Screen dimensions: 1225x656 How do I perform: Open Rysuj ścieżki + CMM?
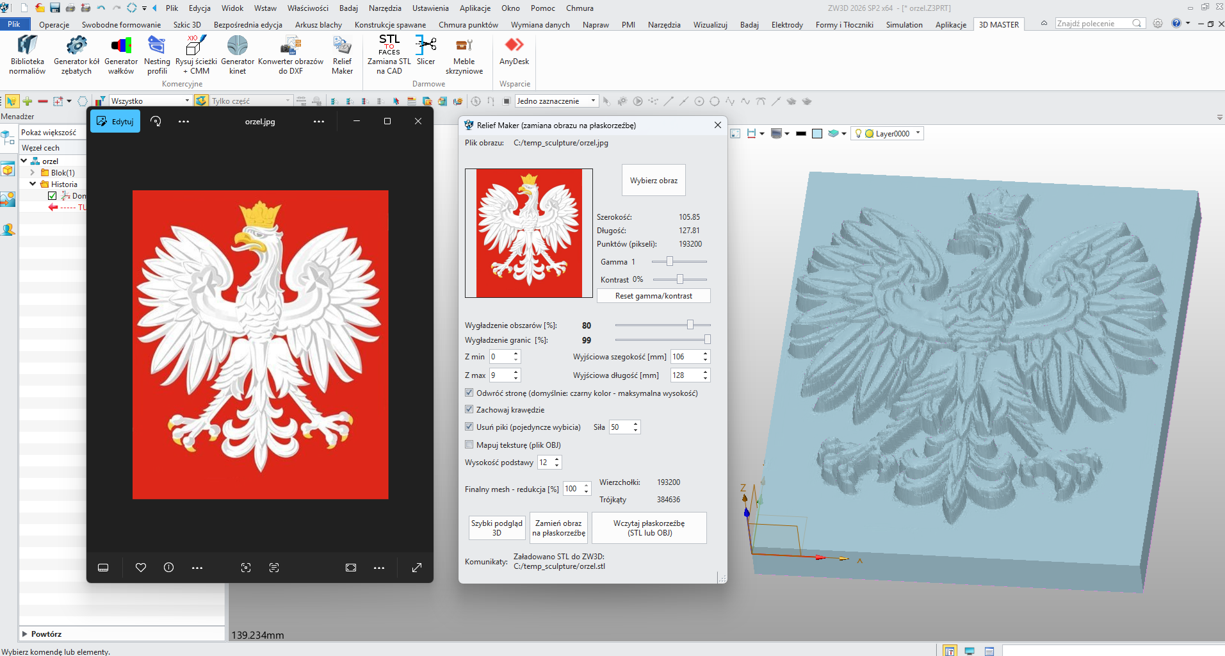coord(196,54)
